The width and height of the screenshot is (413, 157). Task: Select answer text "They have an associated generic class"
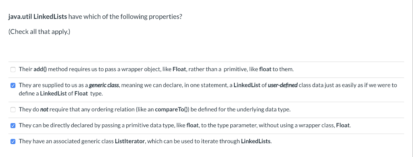coord(145,141)
